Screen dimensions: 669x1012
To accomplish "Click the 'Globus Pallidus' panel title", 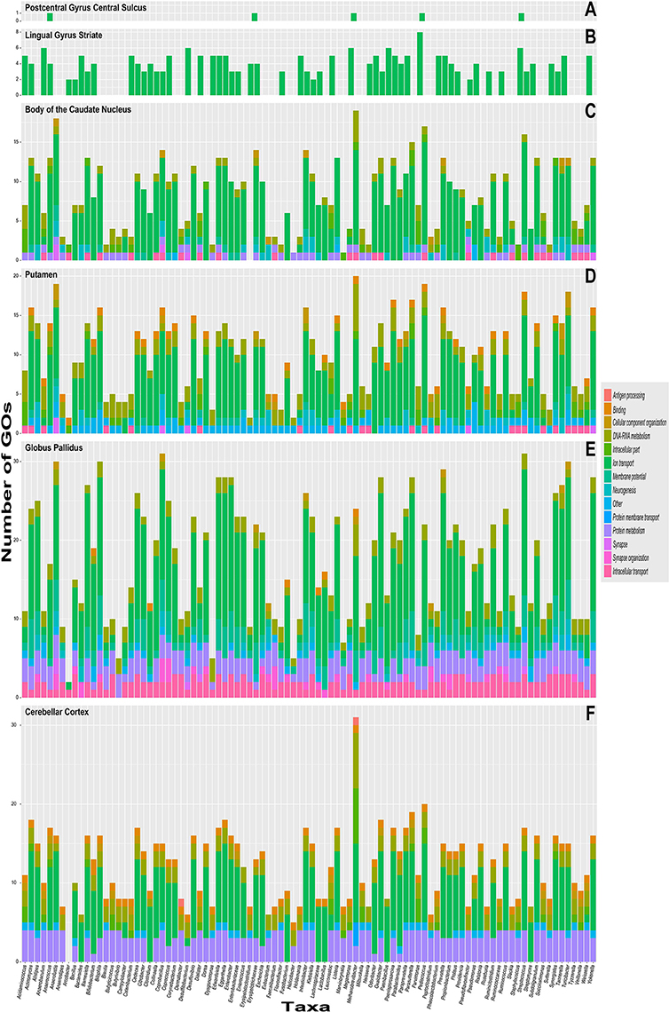I will pos(53,447).
